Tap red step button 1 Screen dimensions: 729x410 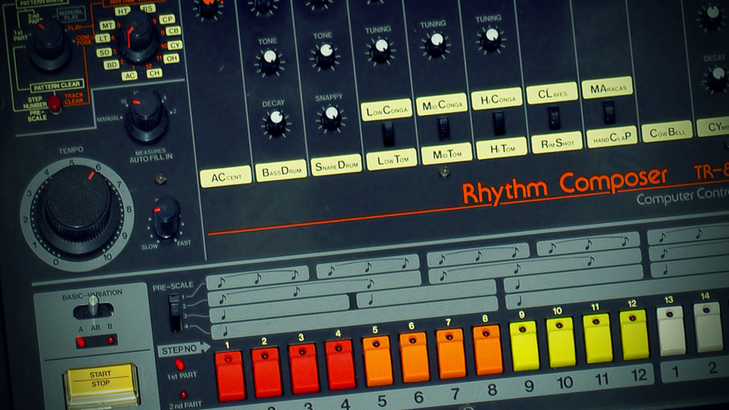230,375
